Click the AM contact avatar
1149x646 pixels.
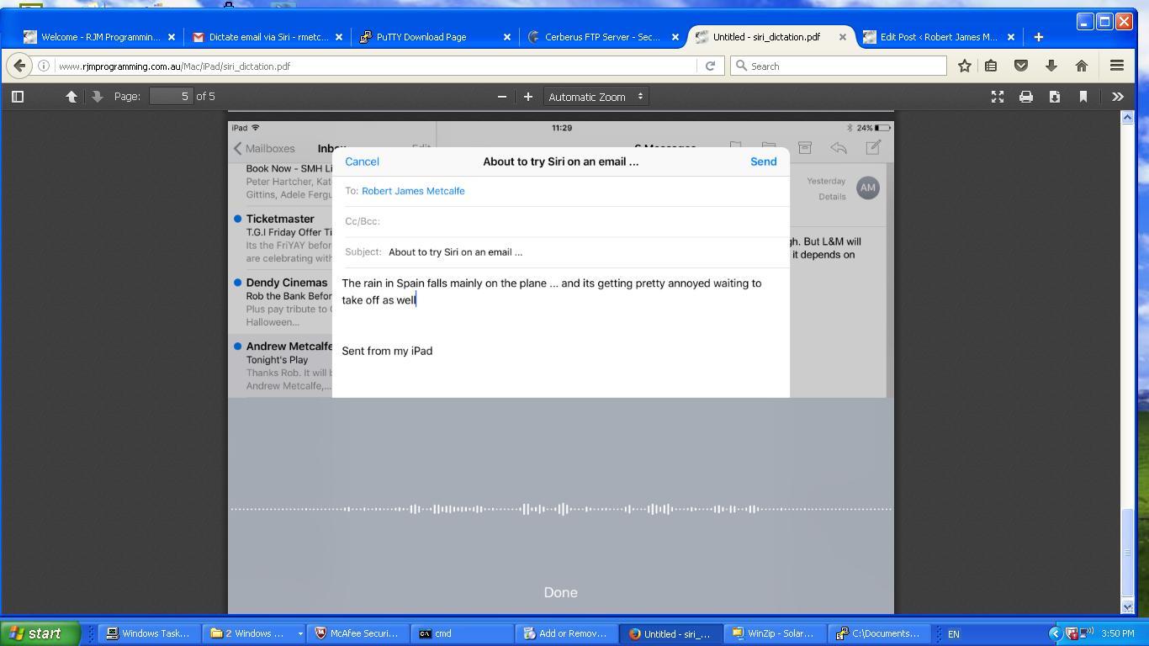pos(868,188)
